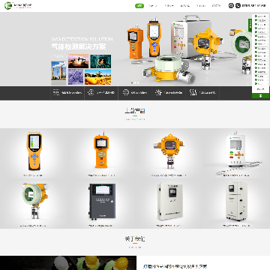This screenshot has height=270, width=270.
Task: Click the first round black header icon
Action: pos(231,5)
